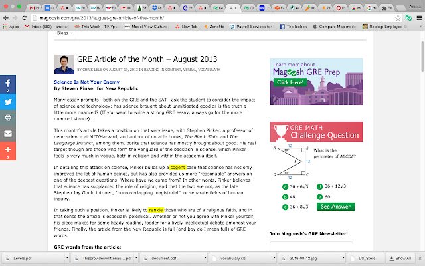Open the Zenefits bookmark
This screenshot has width=425, height=266.
214,27
